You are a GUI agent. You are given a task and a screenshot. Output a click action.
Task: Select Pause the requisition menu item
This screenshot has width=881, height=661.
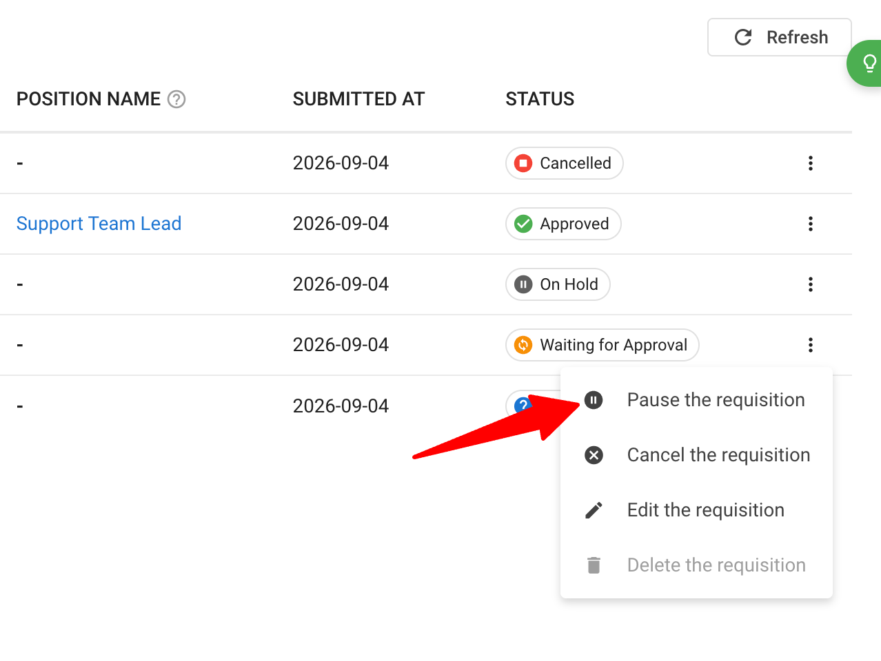(x=696, y=400)
